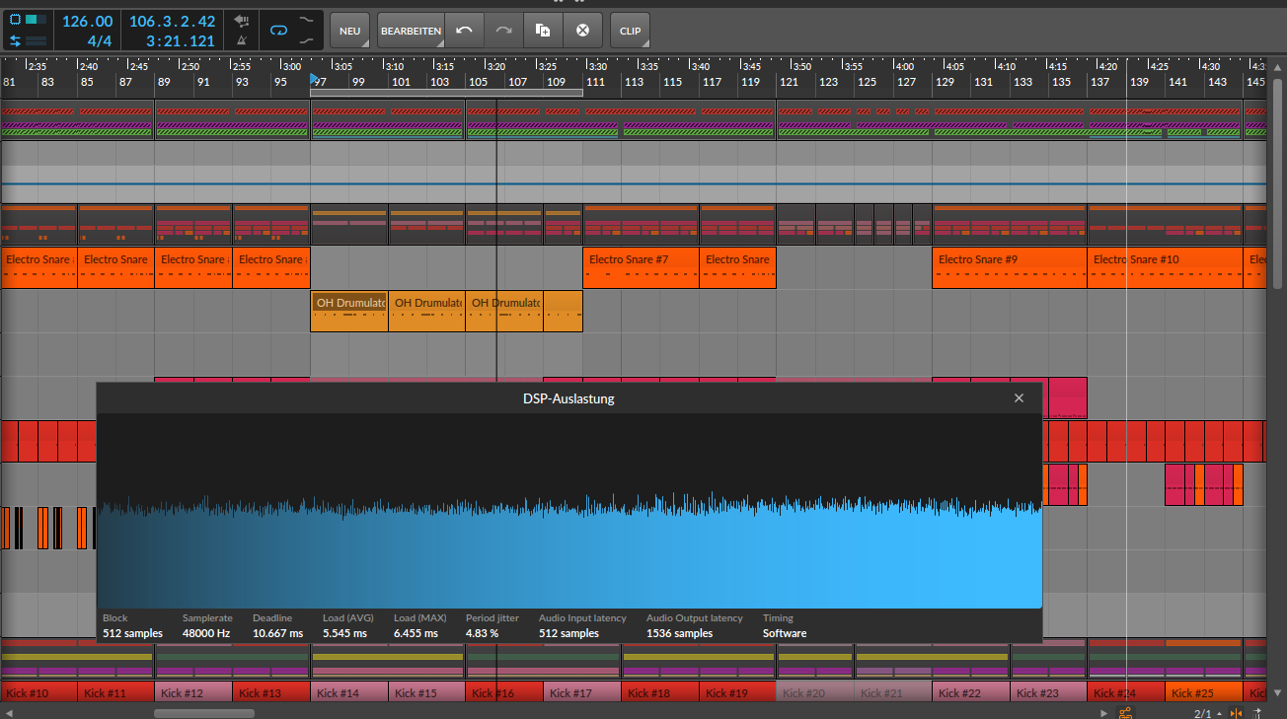Select the first OH Drumulator clip

[x=349, y=311]
